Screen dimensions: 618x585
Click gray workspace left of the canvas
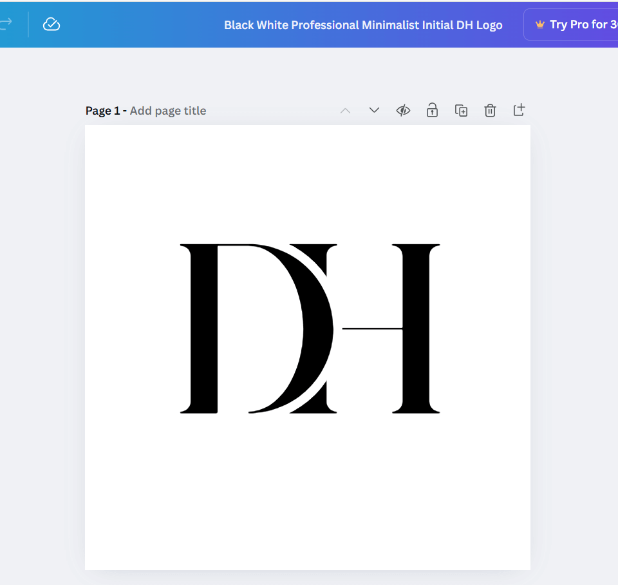42,322
